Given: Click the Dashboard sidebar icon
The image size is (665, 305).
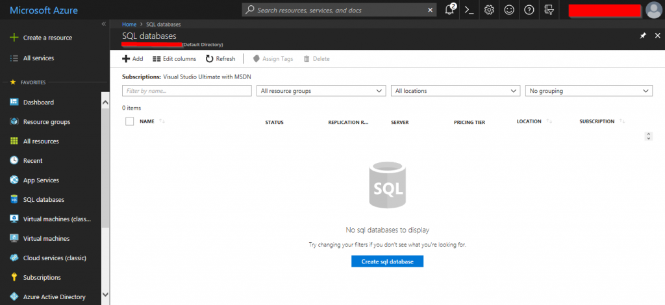Looking at the screenshot, I should coord(14,102).
